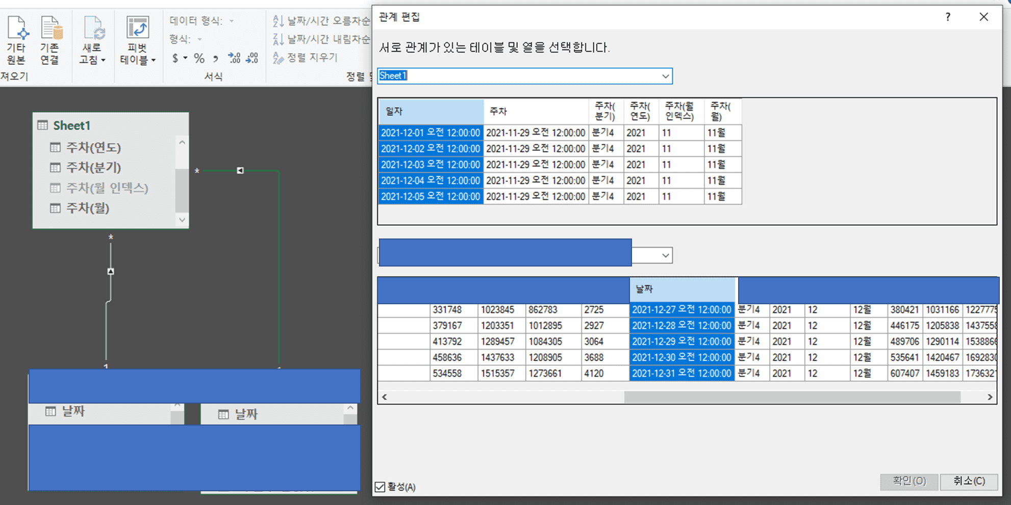Select the 주차(연도) column header in dialog preview
1011x505 pixels.
[x=641, y=112]
